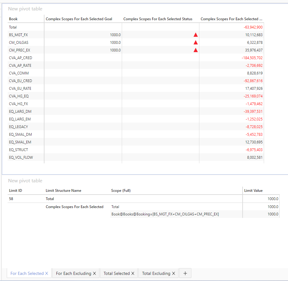This screenshot has width=288, height=281.
Task: Click the Book column header
Action: [13, 19]
